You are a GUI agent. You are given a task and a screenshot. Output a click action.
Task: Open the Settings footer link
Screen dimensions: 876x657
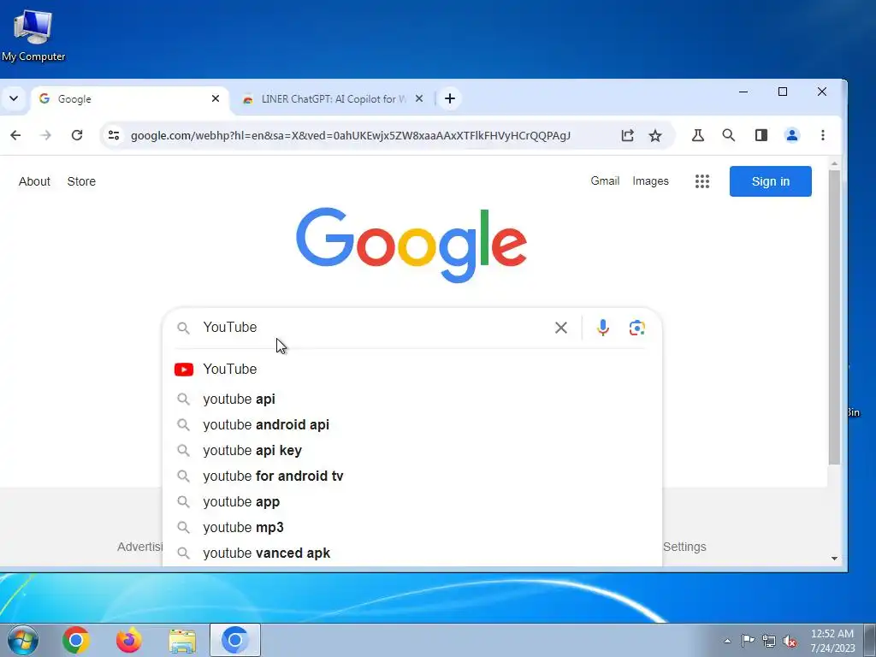click(684, 547)
